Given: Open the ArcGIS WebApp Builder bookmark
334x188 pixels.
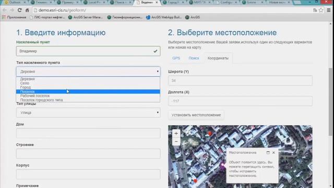Looking at the screenshot, I should (x=164, y=17).
